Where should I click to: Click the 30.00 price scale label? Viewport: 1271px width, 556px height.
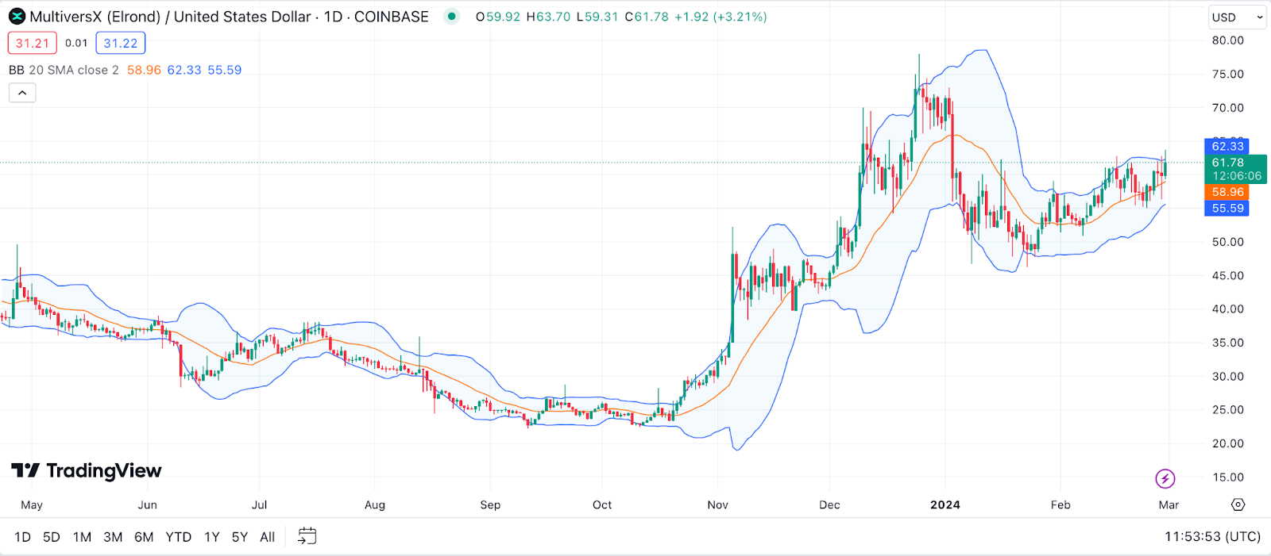point(1228,377)
